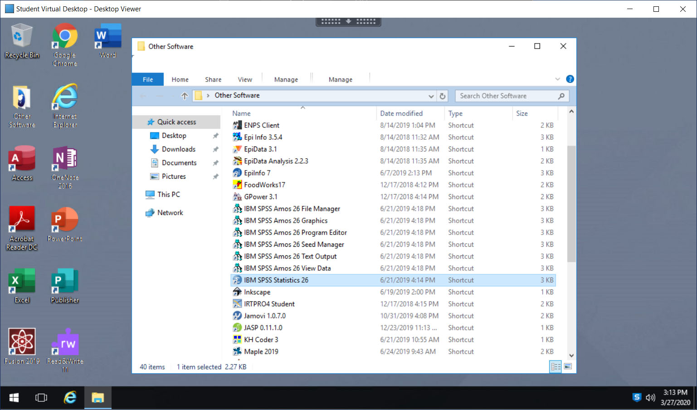Open the File Explorer taskbar button
The width and height of the screenshot is (697, 410).
point(98,398)
